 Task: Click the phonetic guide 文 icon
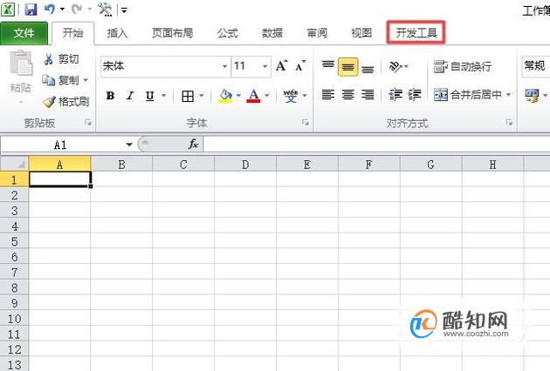click(x=291, y=96)
